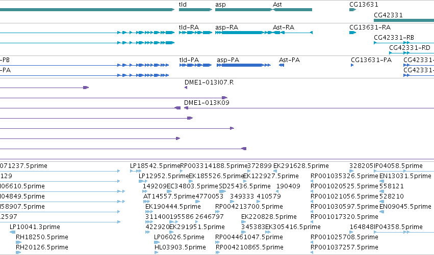This screenshot has height=255, width=434.
Task: Select the asp gene bar
Action: [244, 10]
